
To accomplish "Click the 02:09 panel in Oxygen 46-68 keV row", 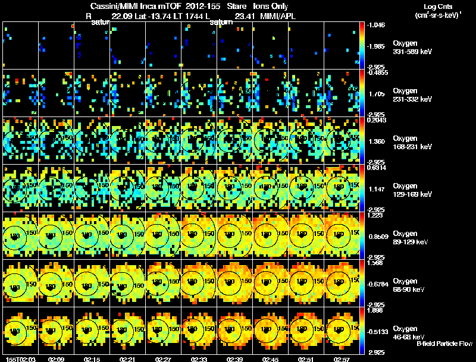I will coord(56,330).
